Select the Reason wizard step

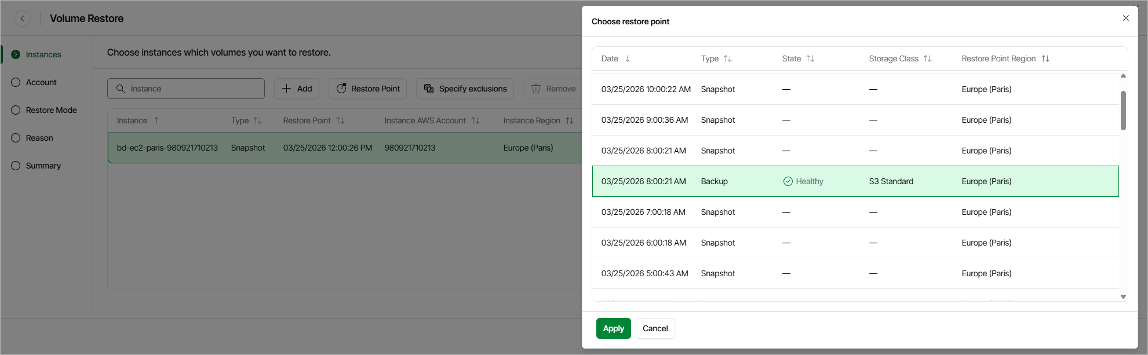tap(39, 138)
